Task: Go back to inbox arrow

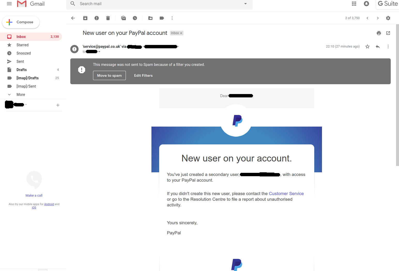Action: tap(73, 18)
